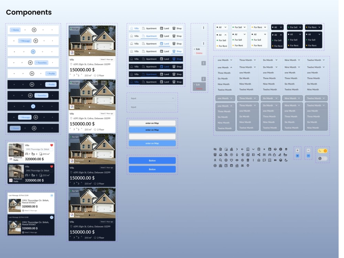Click the sun icon
This screenshot has width=344, height=258.
point(243,160)
